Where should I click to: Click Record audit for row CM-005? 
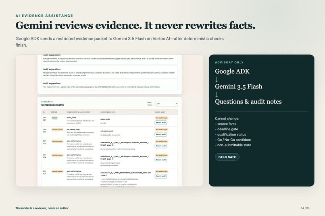click(160, 176)
